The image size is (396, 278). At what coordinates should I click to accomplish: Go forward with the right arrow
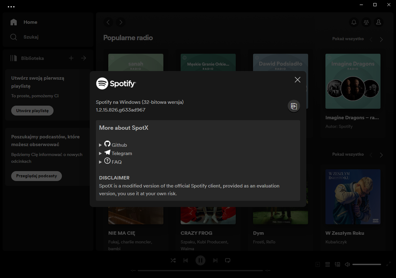coord(121,22)
